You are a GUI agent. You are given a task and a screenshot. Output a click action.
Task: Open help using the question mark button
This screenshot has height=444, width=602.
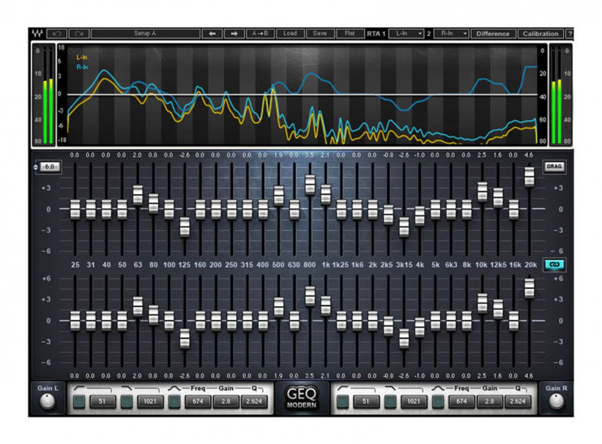pos(570,34)
